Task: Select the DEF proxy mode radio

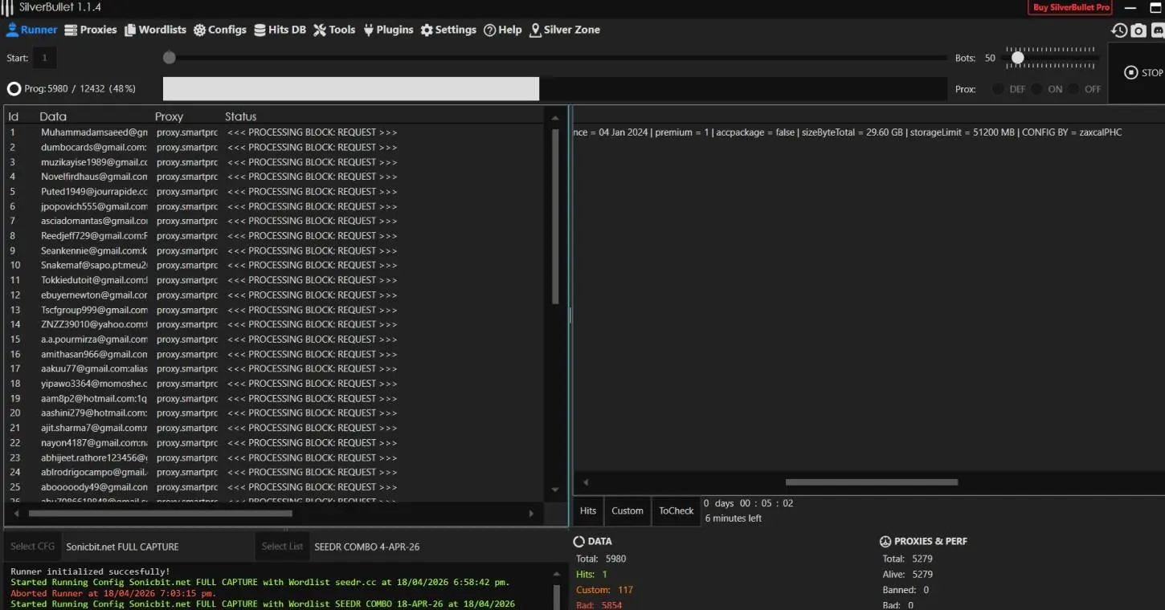Action: click(x=998, y=89)
